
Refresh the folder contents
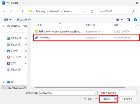click(92, 11)
